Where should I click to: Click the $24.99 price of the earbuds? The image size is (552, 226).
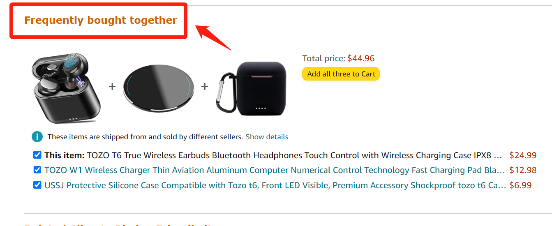click(523, 155)
